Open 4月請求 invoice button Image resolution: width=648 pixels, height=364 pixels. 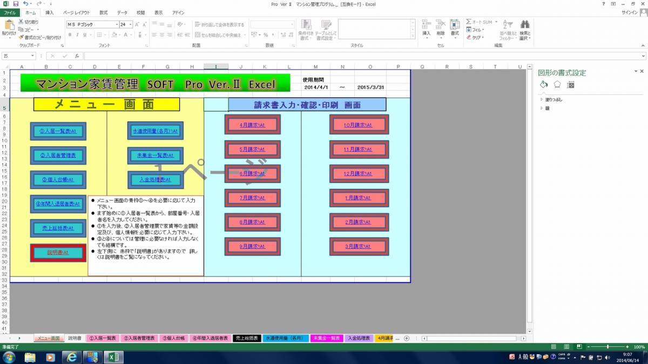click(252, 125)
